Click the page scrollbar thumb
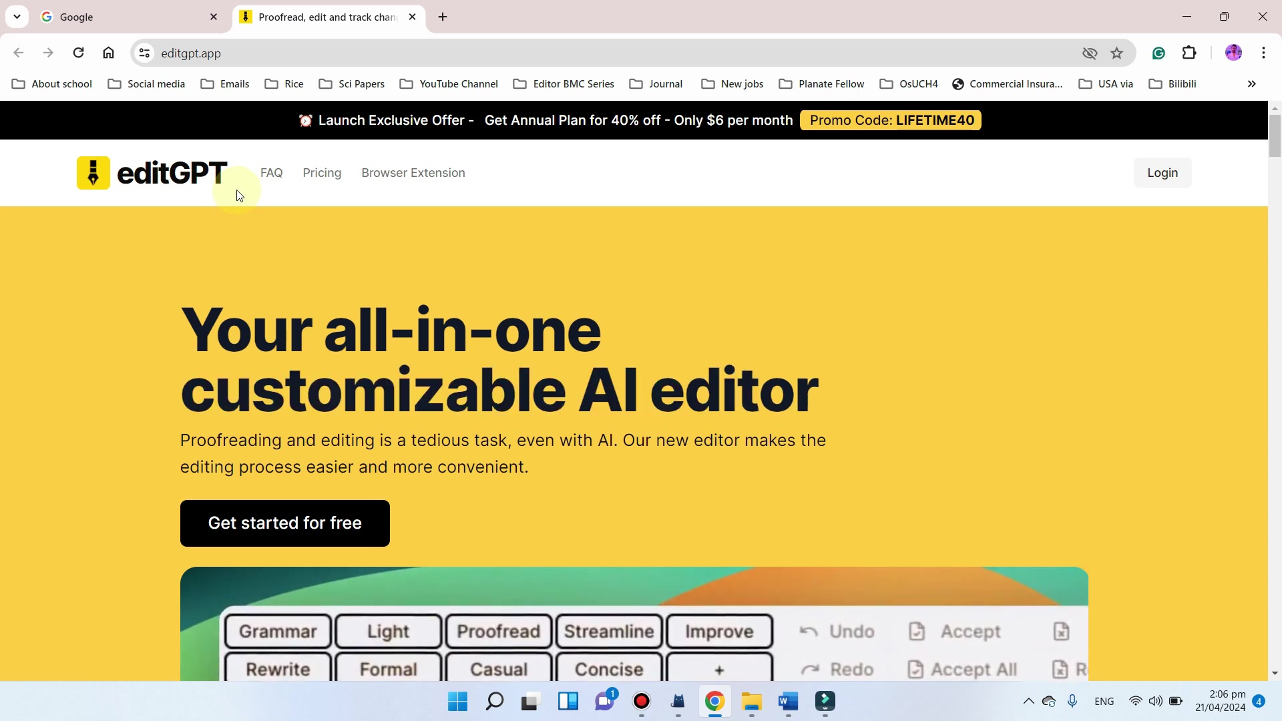The image size is (1282, 721). point(1275,136)
